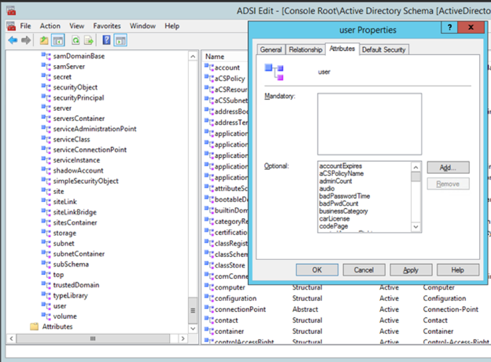Viewport: 491px width, 362px height.
Task: Click the Up one level folder icon
Action: click(x=44, y=40)
